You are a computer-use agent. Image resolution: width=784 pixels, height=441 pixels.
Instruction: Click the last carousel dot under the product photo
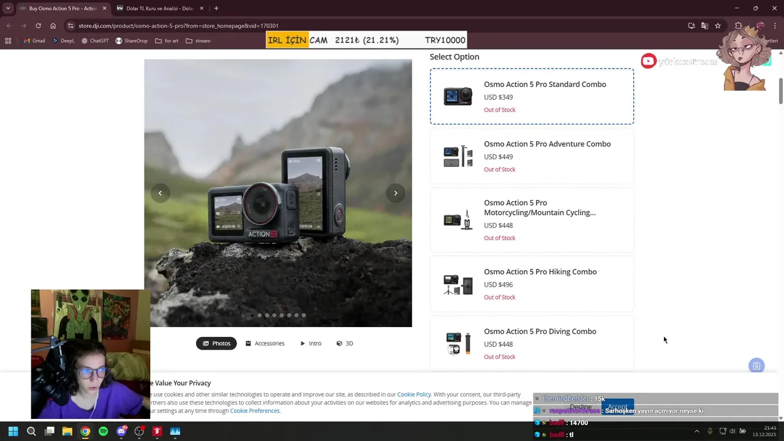point(304,315)
